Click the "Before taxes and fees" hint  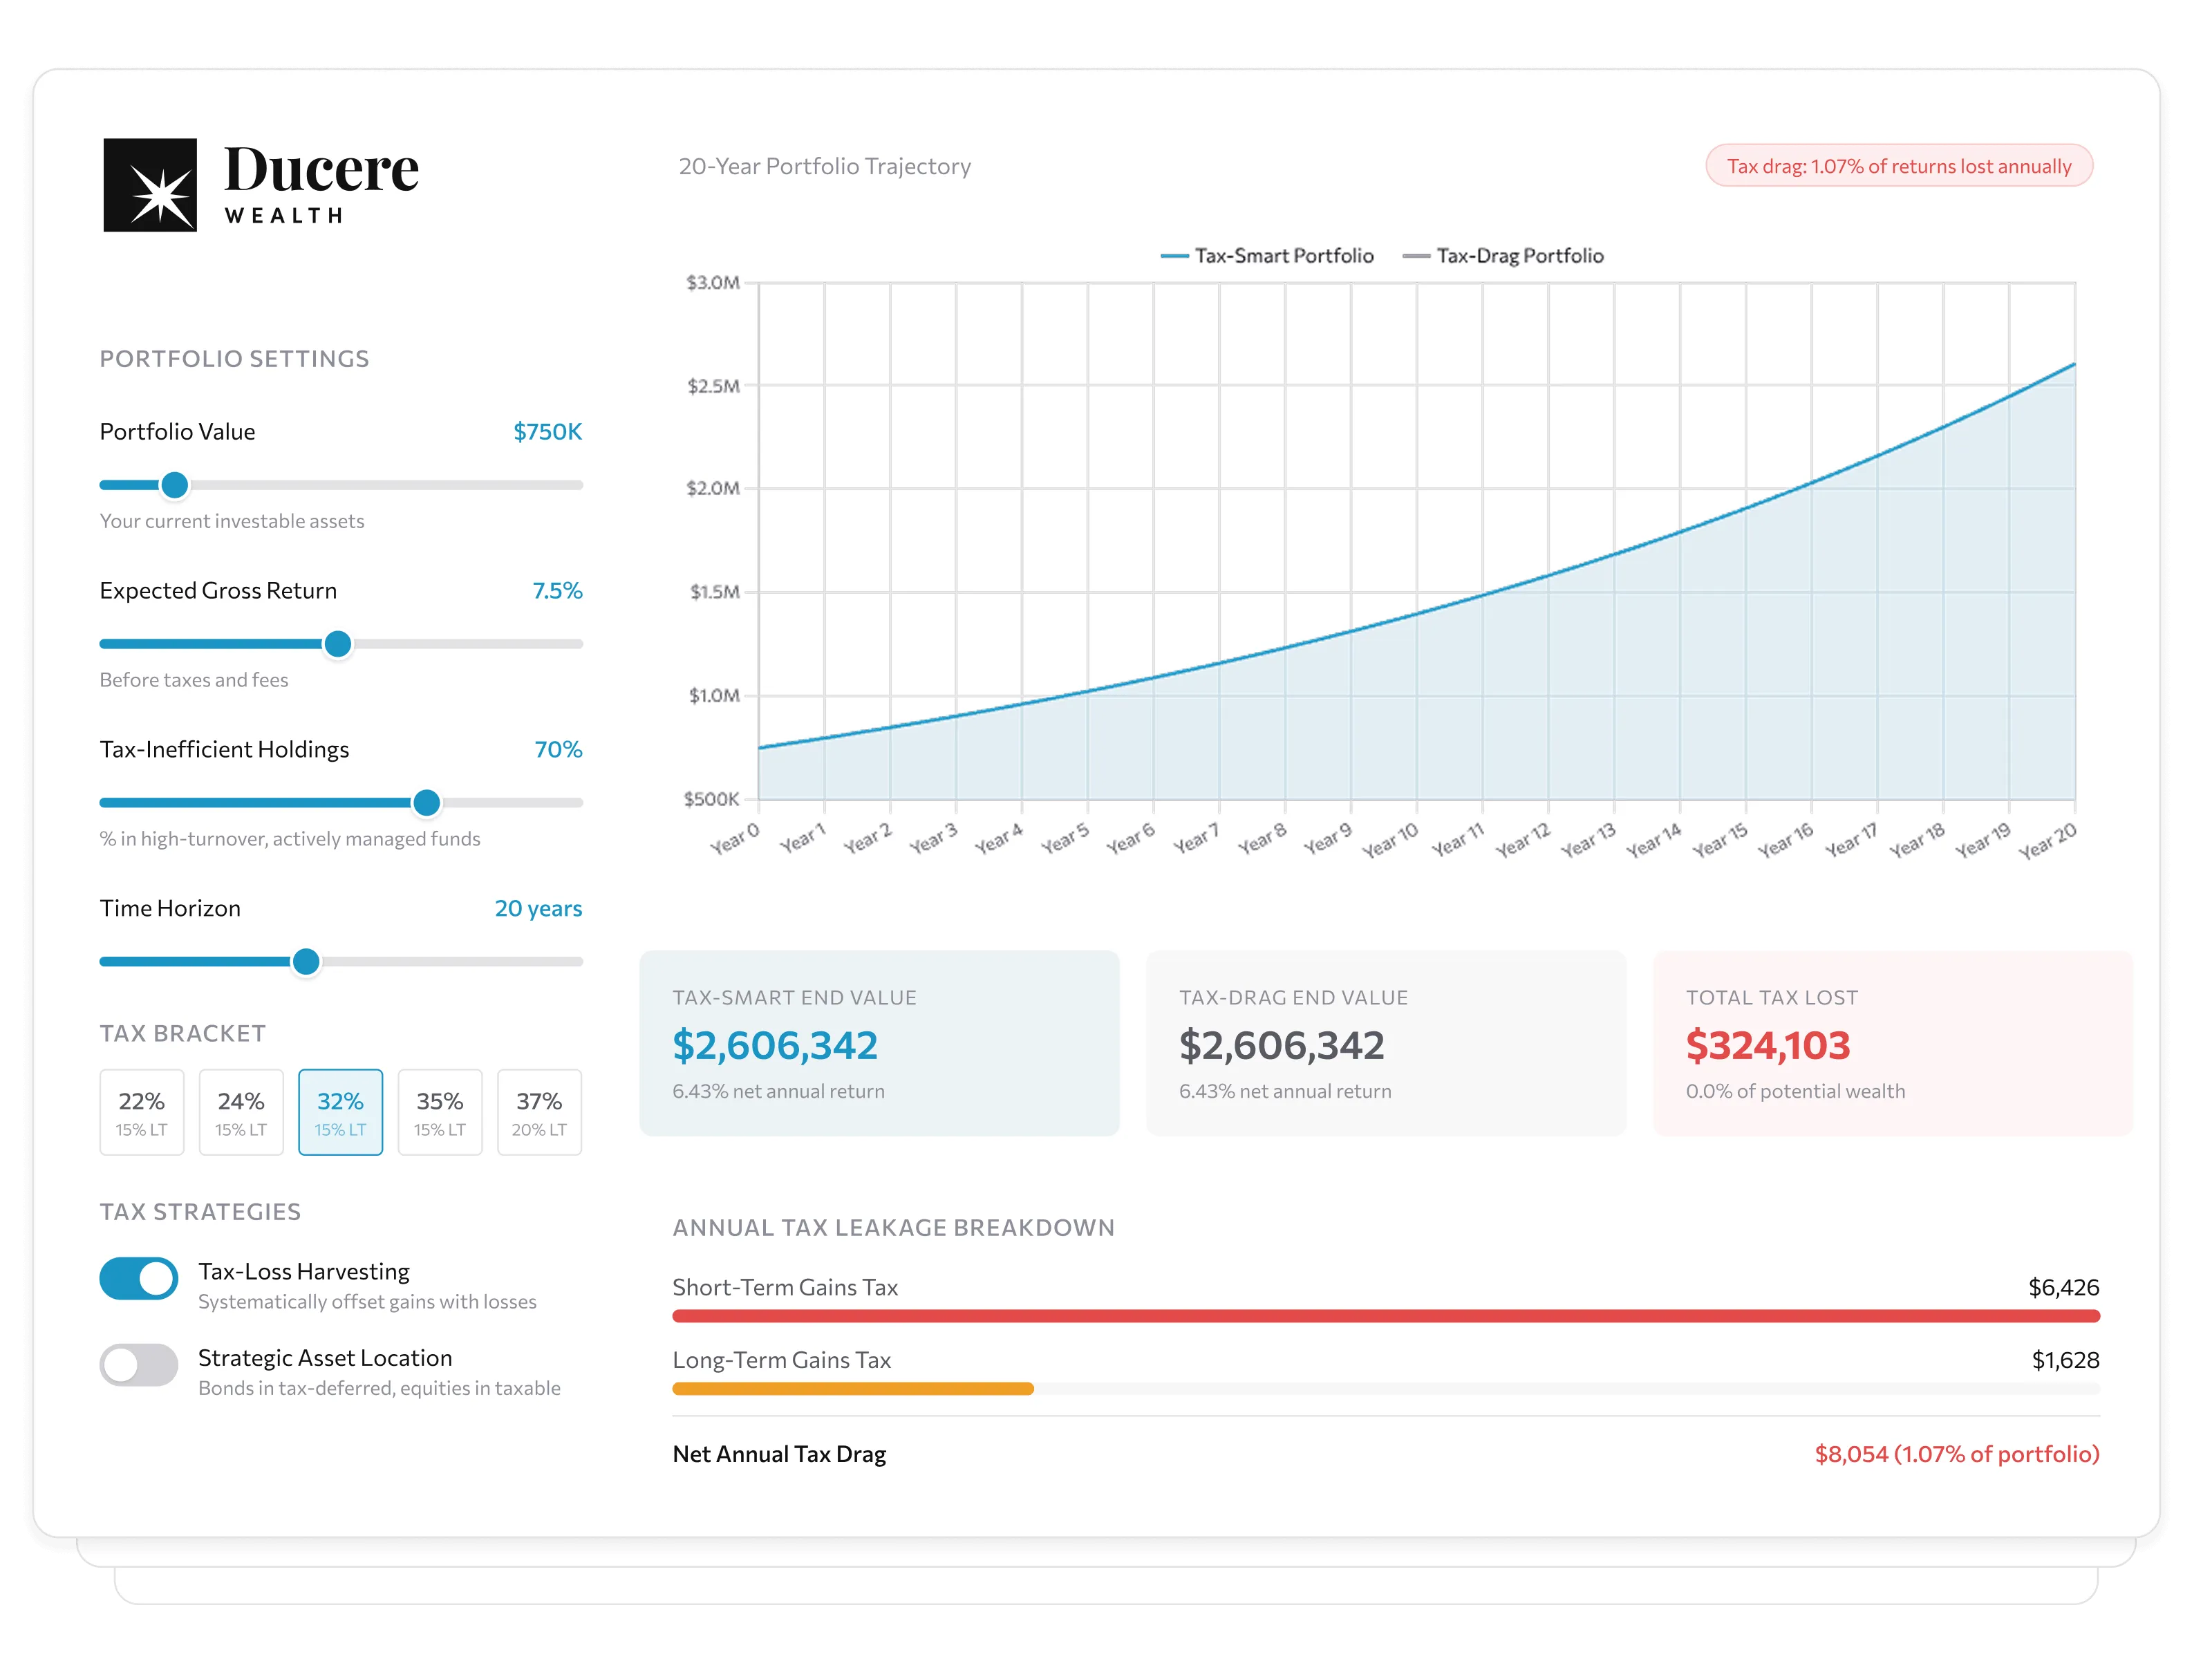194,680
